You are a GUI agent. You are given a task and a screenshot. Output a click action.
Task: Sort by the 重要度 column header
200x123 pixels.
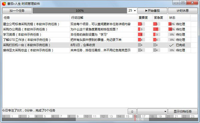tap(145, 18)
